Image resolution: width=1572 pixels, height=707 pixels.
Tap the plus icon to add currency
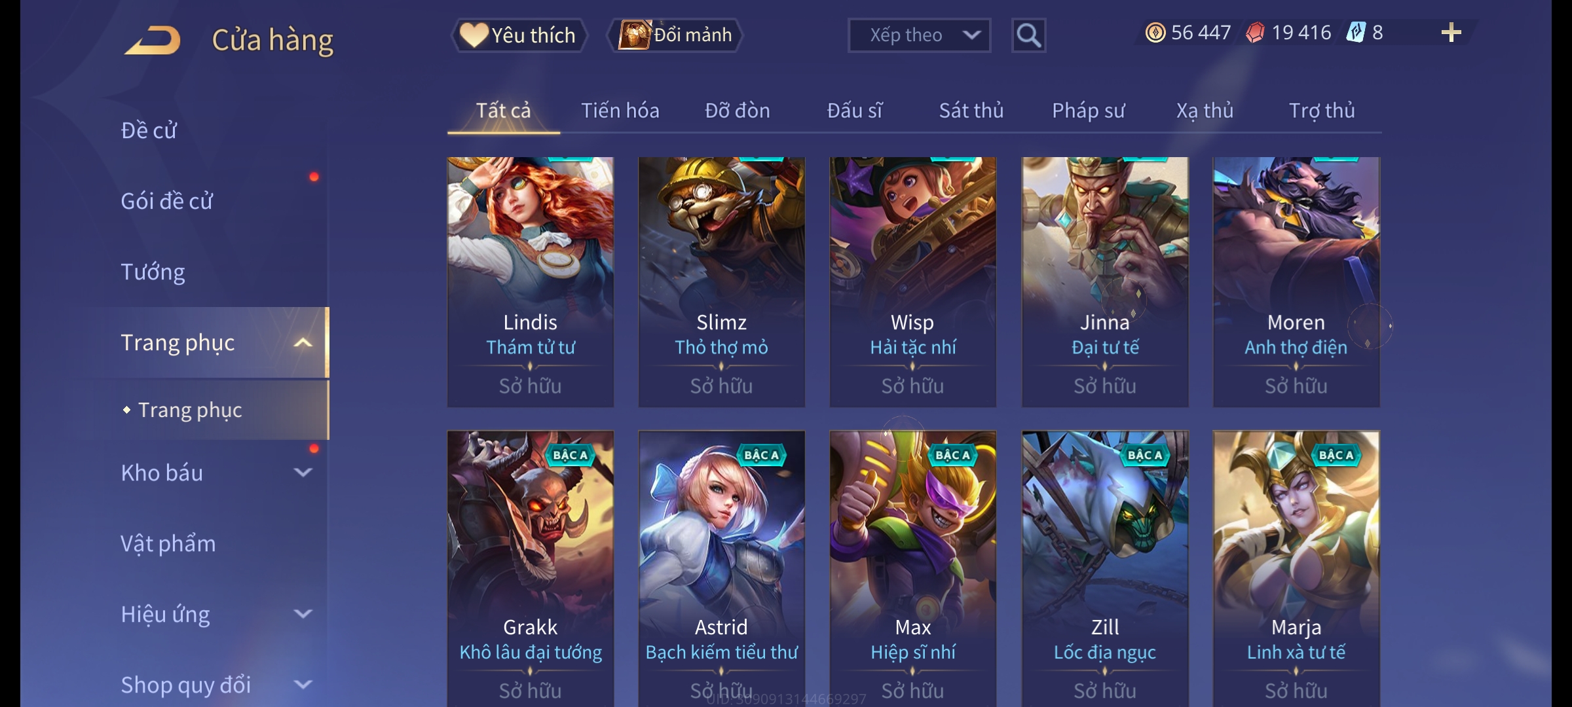pos(1451,33)
